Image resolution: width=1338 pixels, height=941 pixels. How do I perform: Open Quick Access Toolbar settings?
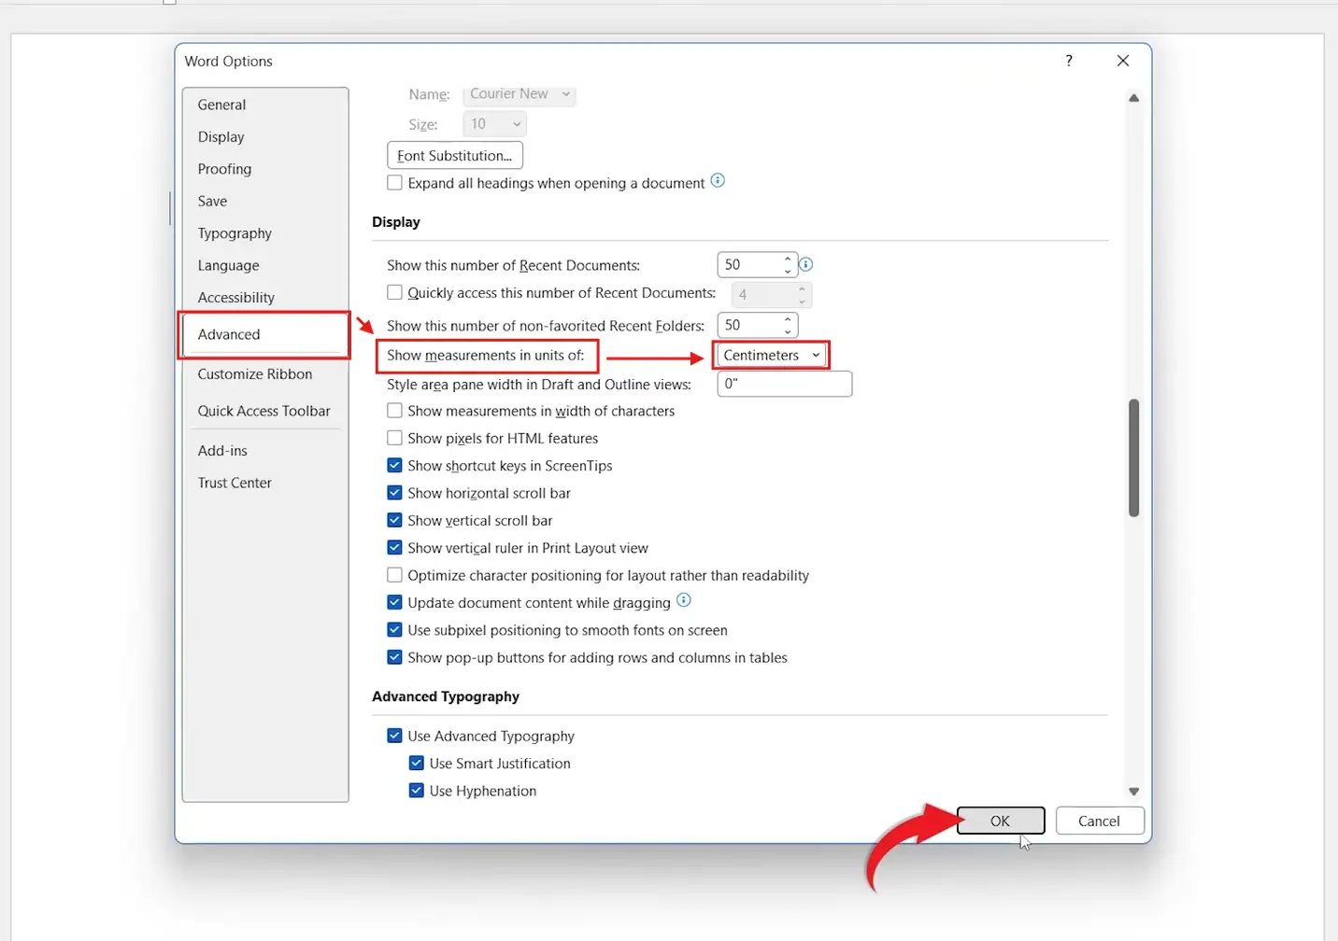point(265,411)
